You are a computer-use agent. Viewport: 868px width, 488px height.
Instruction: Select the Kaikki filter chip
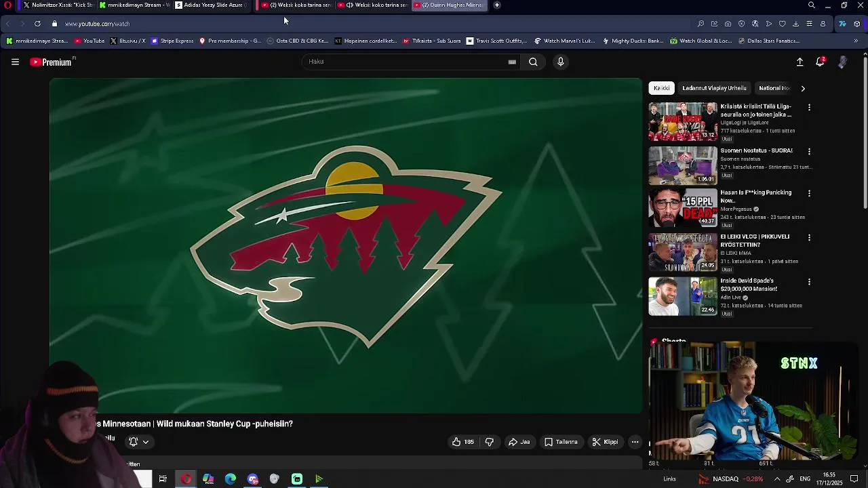click(x=661, y=88)
